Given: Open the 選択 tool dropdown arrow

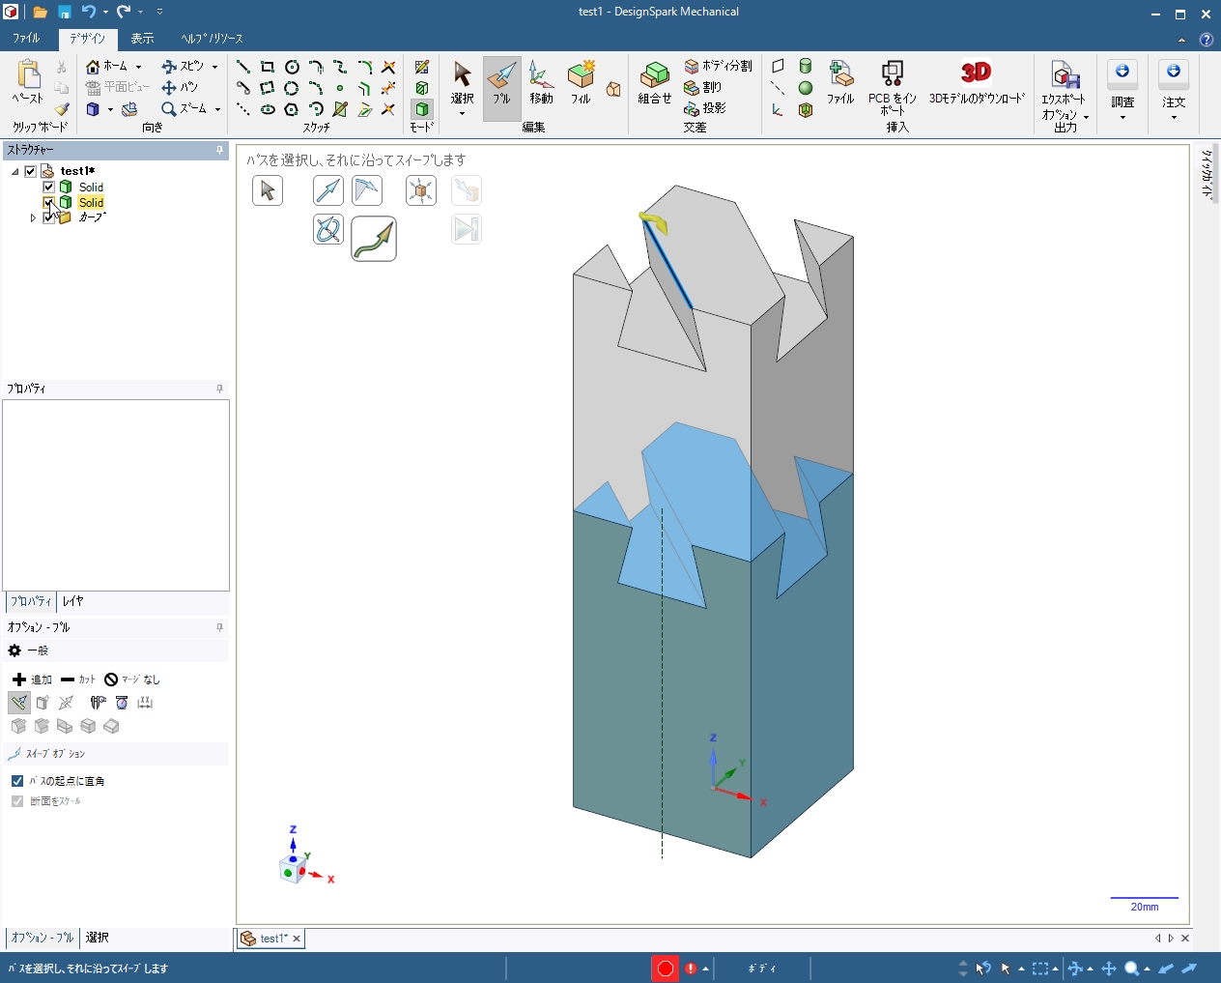Looking at the screenshot, I should point(463,114).
